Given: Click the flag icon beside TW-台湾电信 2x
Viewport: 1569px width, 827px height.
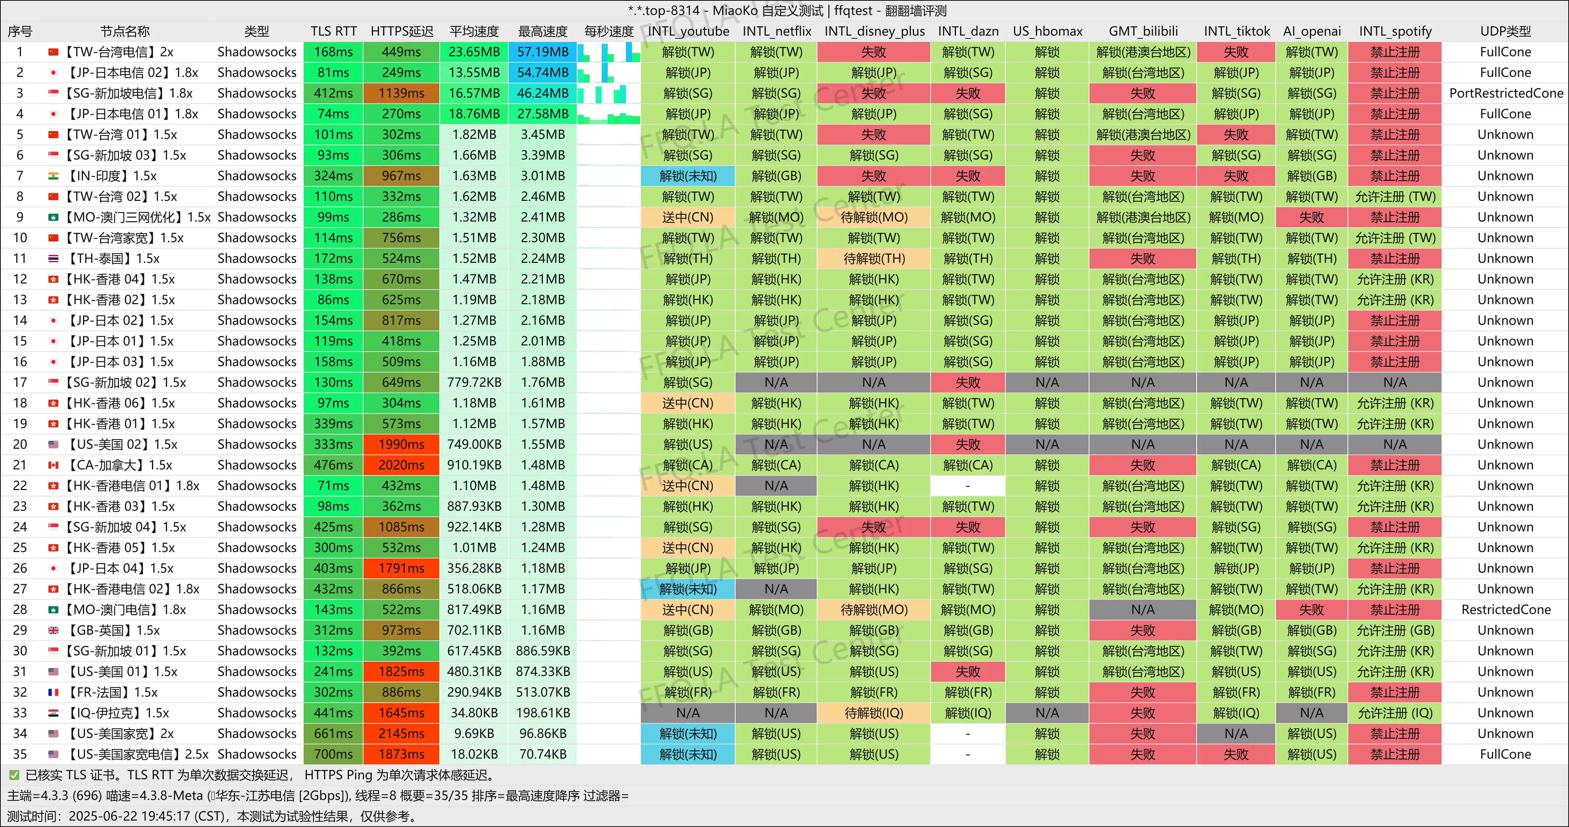Looking at the screenshot, I should (53, 52).
